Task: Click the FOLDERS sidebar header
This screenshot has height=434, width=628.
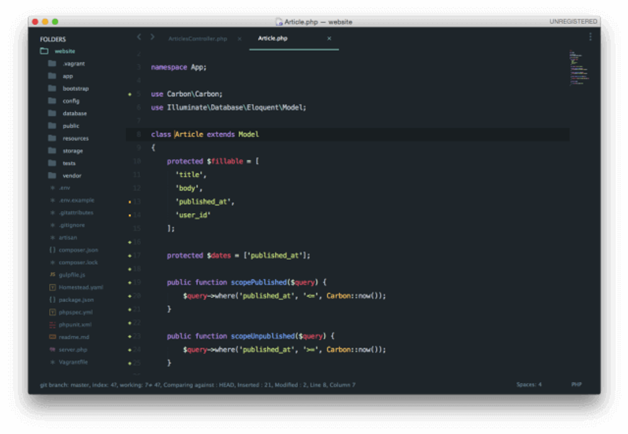Action: click(53, 39)
